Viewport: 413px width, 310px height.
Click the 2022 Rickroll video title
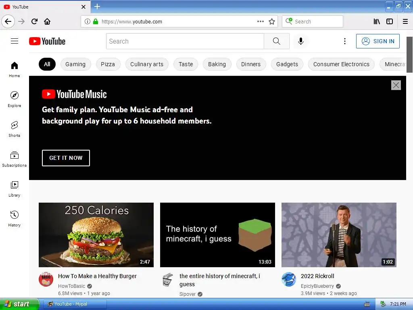pyautogui.click(x=317, y=276)
